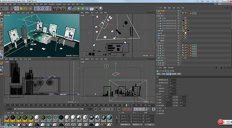Select archmodels66_063_003 in object tree
The height and width of the screenshot is (128, 232).
169,26
